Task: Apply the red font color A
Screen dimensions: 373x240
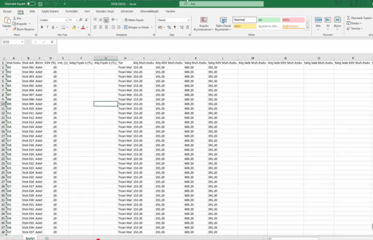Action: pyautogui.click(x=83, y=27)
